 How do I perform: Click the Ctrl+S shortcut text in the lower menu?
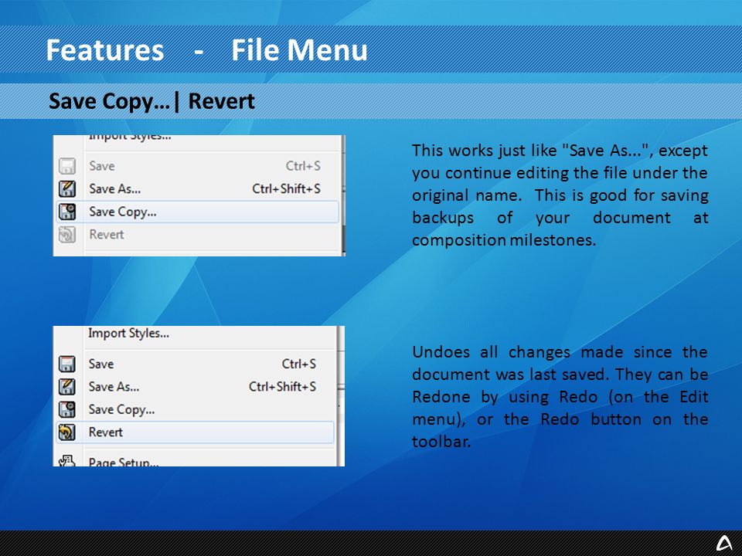(x=298, y=364)
